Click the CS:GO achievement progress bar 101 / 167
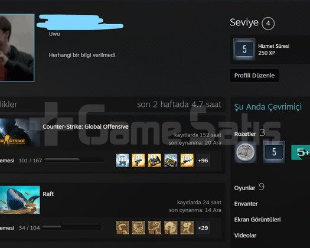This screenshot has width=310, height=248. [x=74, y=160]
